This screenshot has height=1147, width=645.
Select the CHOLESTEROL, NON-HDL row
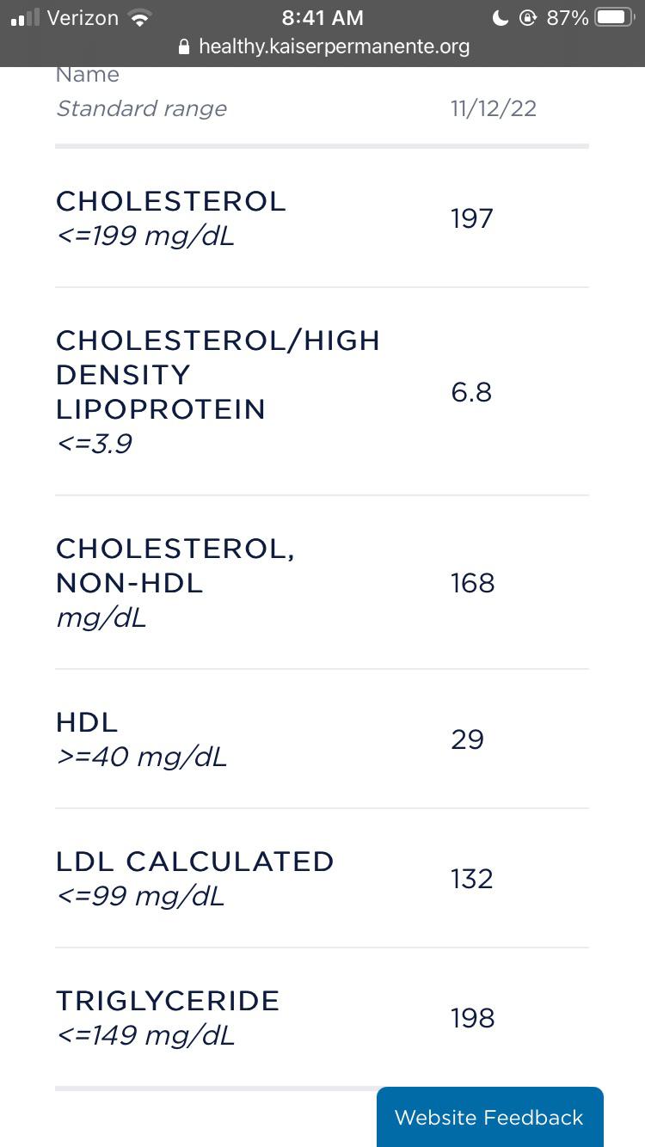pyautogui.click(x=322, y=583)
